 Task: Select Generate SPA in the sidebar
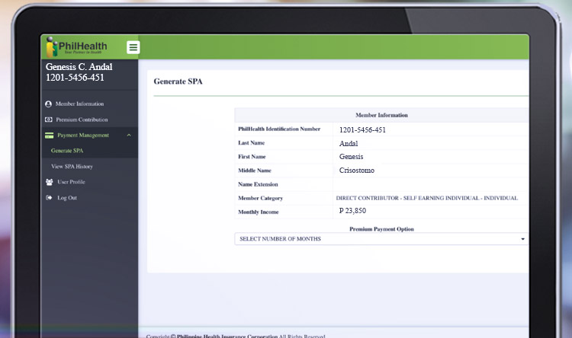tap(67, 151)
